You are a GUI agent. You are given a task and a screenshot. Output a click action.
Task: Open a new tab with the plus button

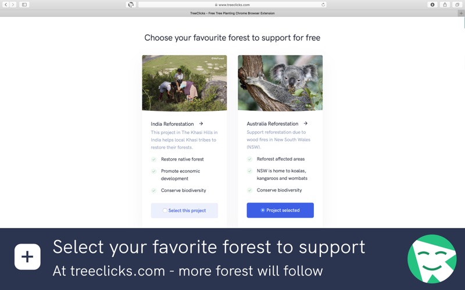click(x=461, y=13)
